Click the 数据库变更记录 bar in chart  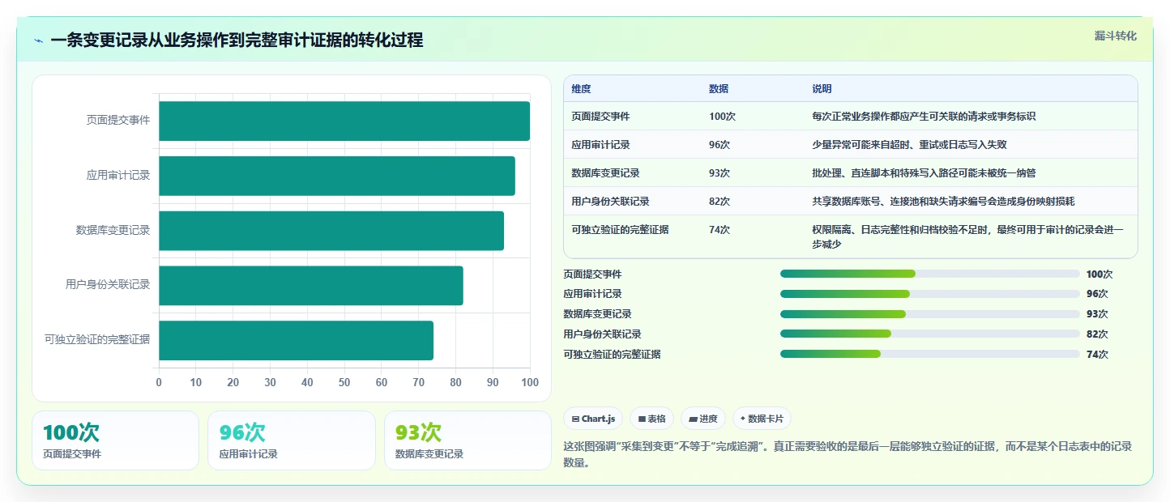coord(331,231)
